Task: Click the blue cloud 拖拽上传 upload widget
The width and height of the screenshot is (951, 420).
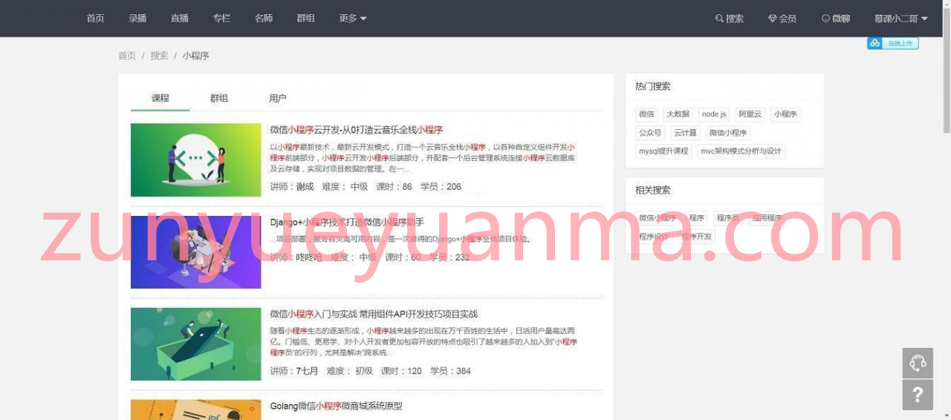Action: (x=893, y=43)
